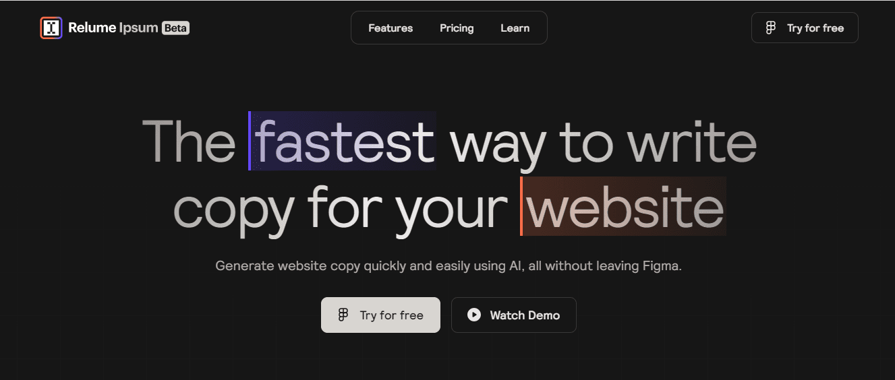Click the Figma icon beside hero Try for free
The image size is (895, 380).
pos(343,315)
